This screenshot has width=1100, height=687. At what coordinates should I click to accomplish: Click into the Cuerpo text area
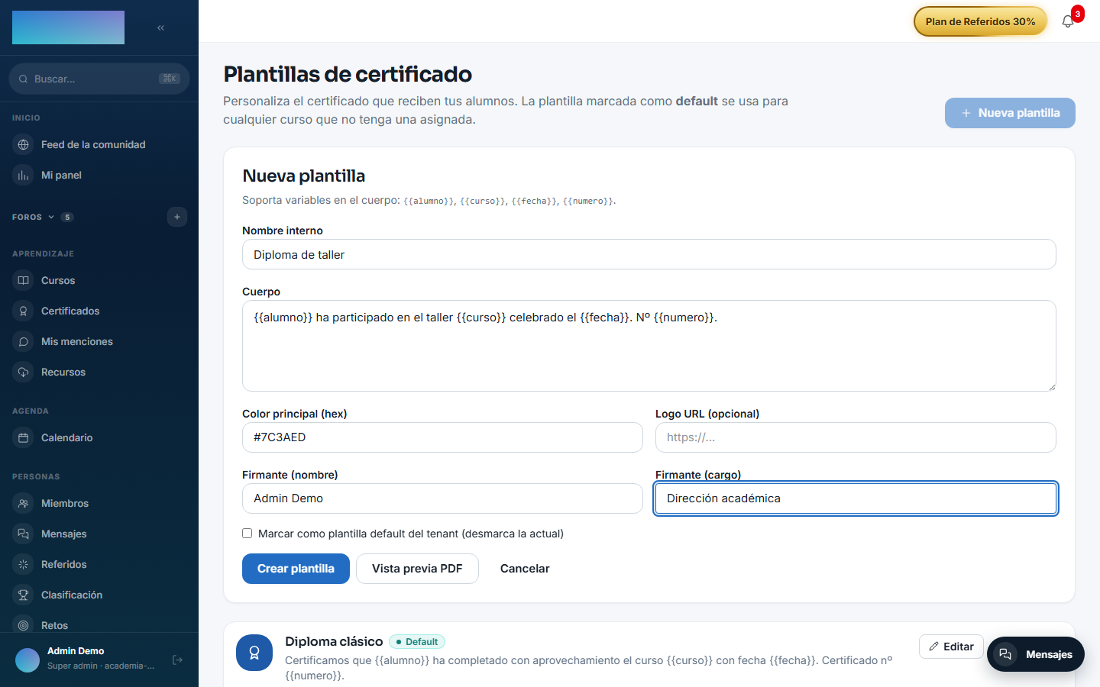tap(649, 346)
